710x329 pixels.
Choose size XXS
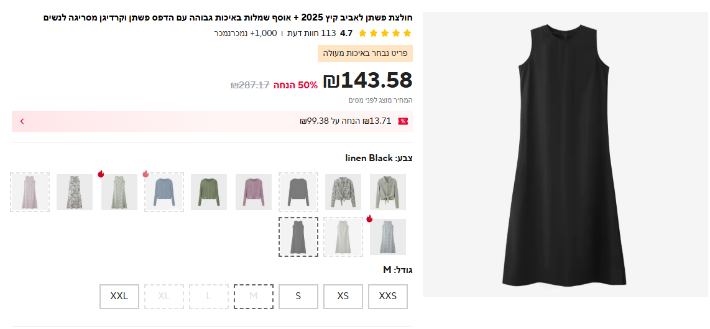388,296
